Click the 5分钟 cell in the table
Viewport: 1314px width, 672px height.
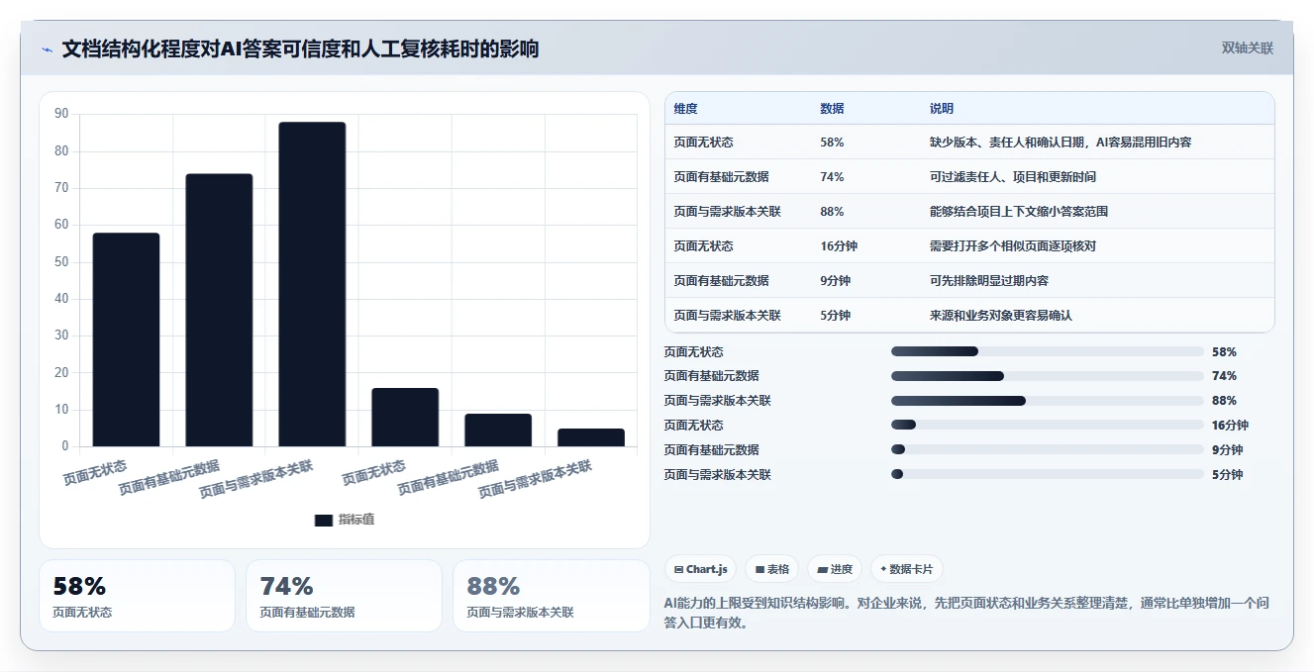tap(835, 316)
